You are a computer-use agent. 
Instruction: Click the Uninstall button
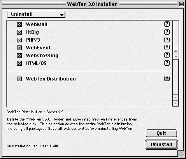(x=161, y=145)
